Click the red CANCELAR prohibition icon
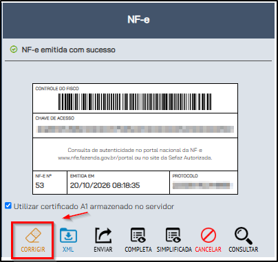Image resolution: width=278 pixels, height=262 pixels. pyautogui.click(x=208, y=235)
